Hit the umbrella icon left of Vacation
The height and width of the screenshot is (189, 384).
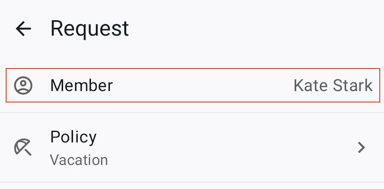(x=23, y=147)
